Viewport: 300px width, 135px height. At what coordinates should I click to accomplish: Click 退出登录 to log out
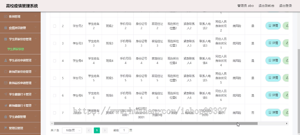285,6
